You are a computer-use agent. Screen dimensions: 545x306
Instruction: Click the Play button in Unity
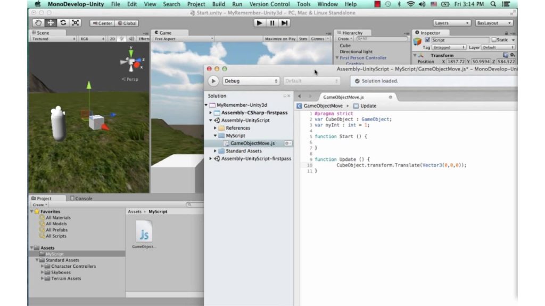(x=259, y=23)
